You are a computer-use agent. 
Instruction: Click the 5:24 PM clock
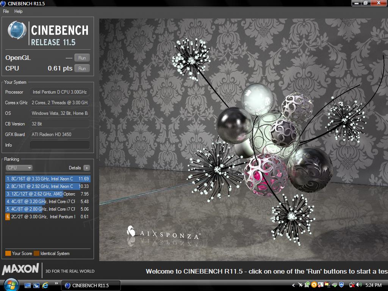tap(373, 285)
